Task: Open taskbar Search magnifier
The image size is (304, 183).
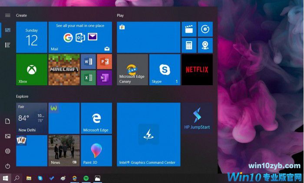Action: pyautogui.click(x=17, y=178)
